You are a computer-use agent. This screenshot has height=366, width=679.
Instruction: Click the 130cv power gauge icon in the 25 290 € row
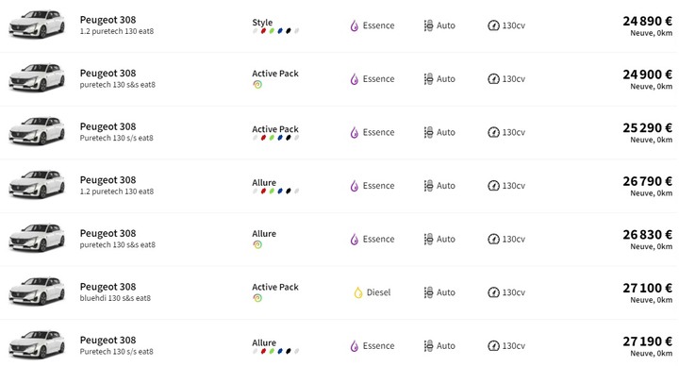point(493,132)
